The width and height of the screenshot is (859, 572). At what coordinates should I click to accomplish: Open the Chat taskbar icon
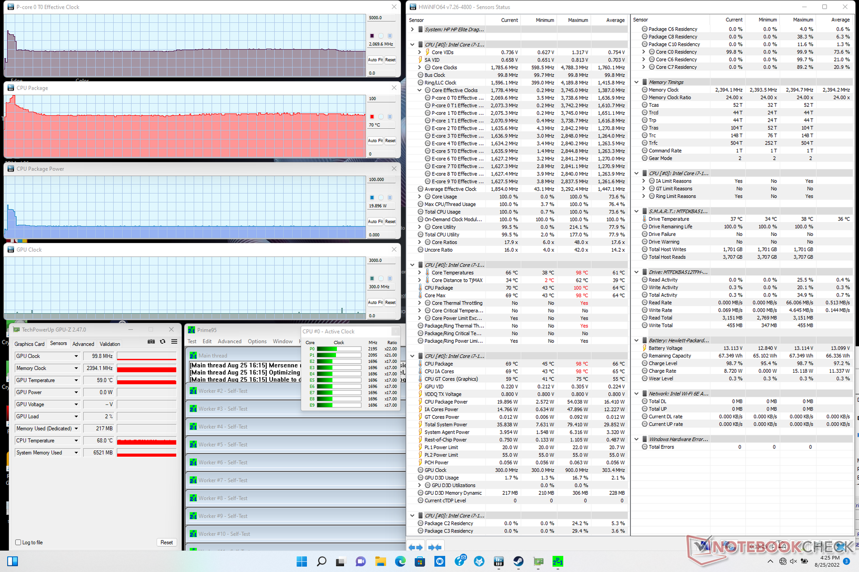[x=361, y=562]
